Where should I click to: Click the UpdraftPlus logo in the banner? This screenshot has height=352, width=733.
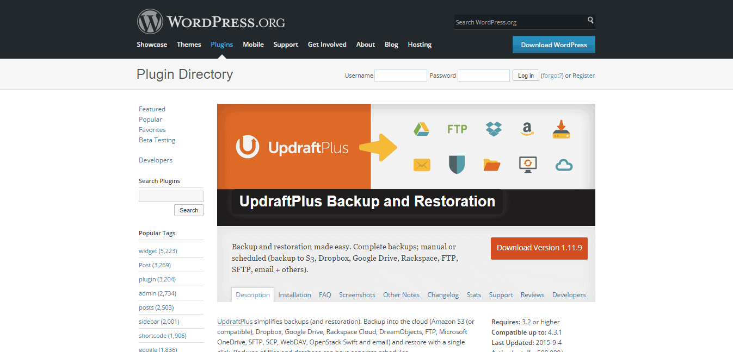[292, 146]
